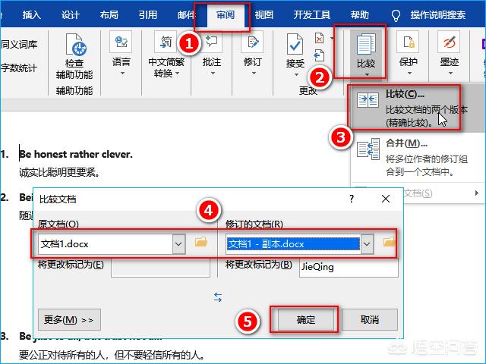Screen dimensions: 486x364
Task: Click the 检查辅助功能 accessibility icon
Action: 74,45
